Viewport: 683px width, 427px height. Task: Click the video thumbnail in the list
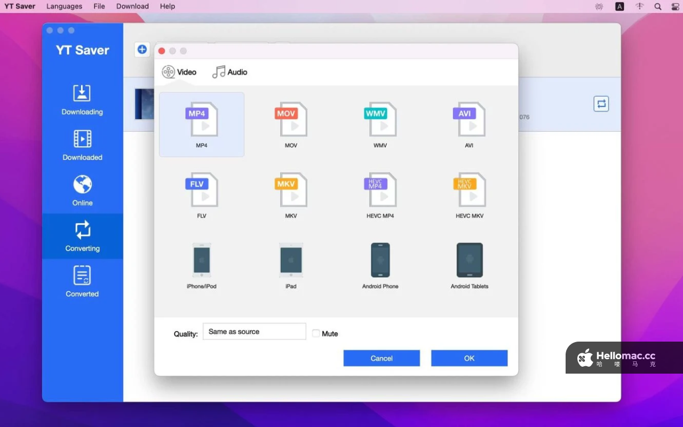point(145,104)
